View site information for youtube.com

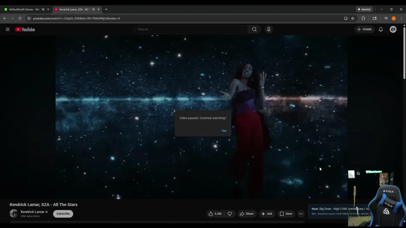point(29,18)
